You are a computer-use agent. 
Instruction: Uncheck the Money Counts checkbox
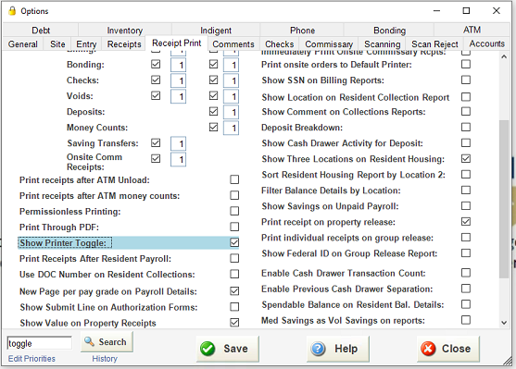pos(213,127)
